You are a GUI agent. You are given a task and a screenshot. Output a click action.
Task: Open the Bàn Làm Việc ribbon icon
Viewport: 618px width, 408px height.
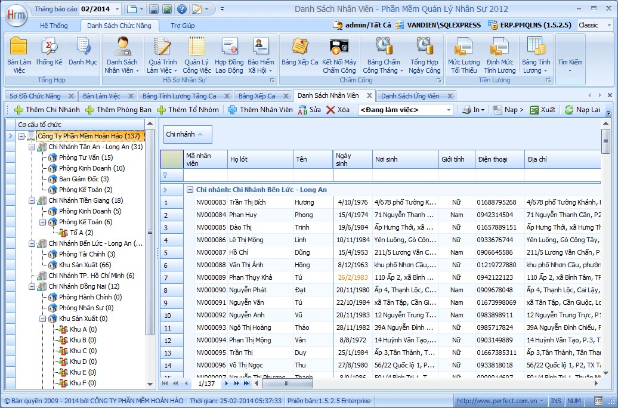point(19,55)
